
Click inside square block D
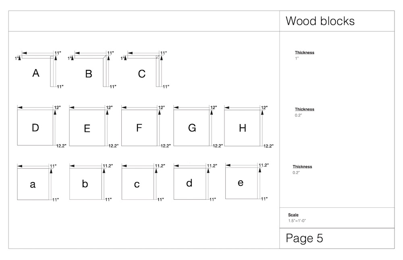pyautogui.click(x=35, y=127)
